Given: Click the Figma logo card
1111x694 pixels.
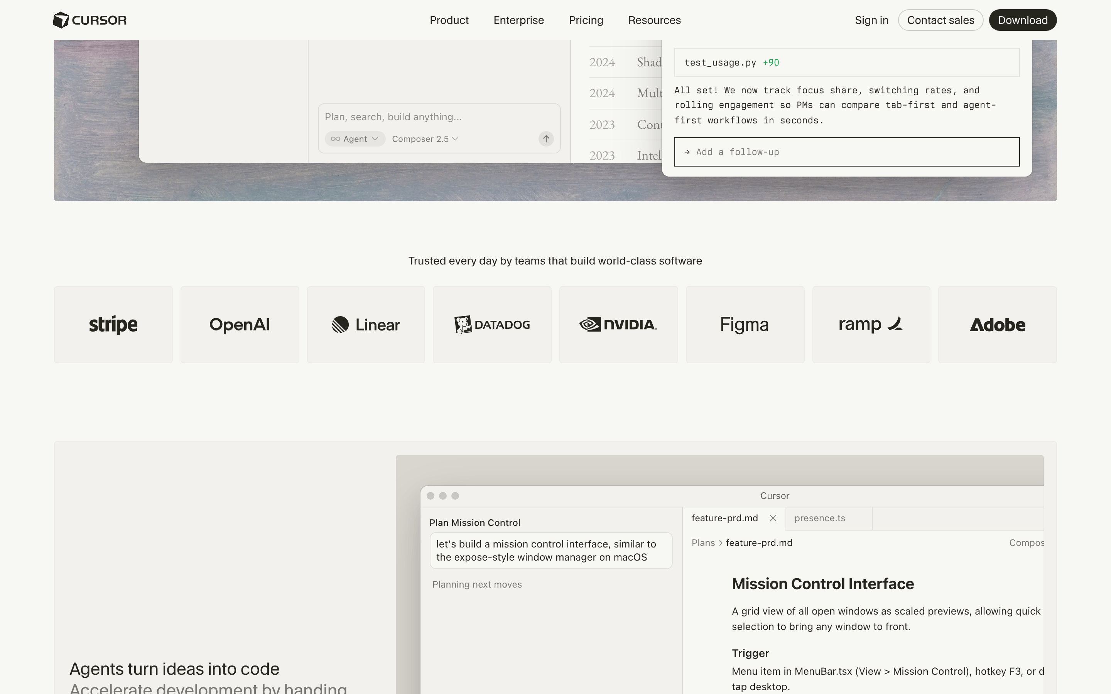Looking at the screenshot, I should [x=745, y=325].
